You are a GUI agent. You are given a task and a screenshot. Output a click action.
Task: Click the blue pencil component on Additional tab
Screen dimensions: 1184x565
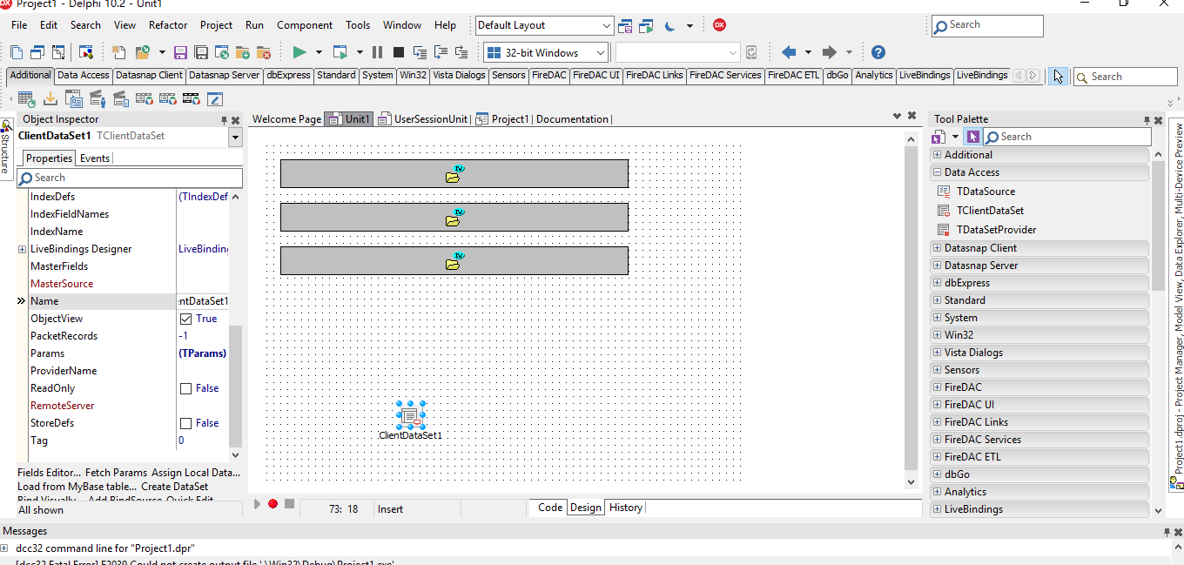[214, 98]
